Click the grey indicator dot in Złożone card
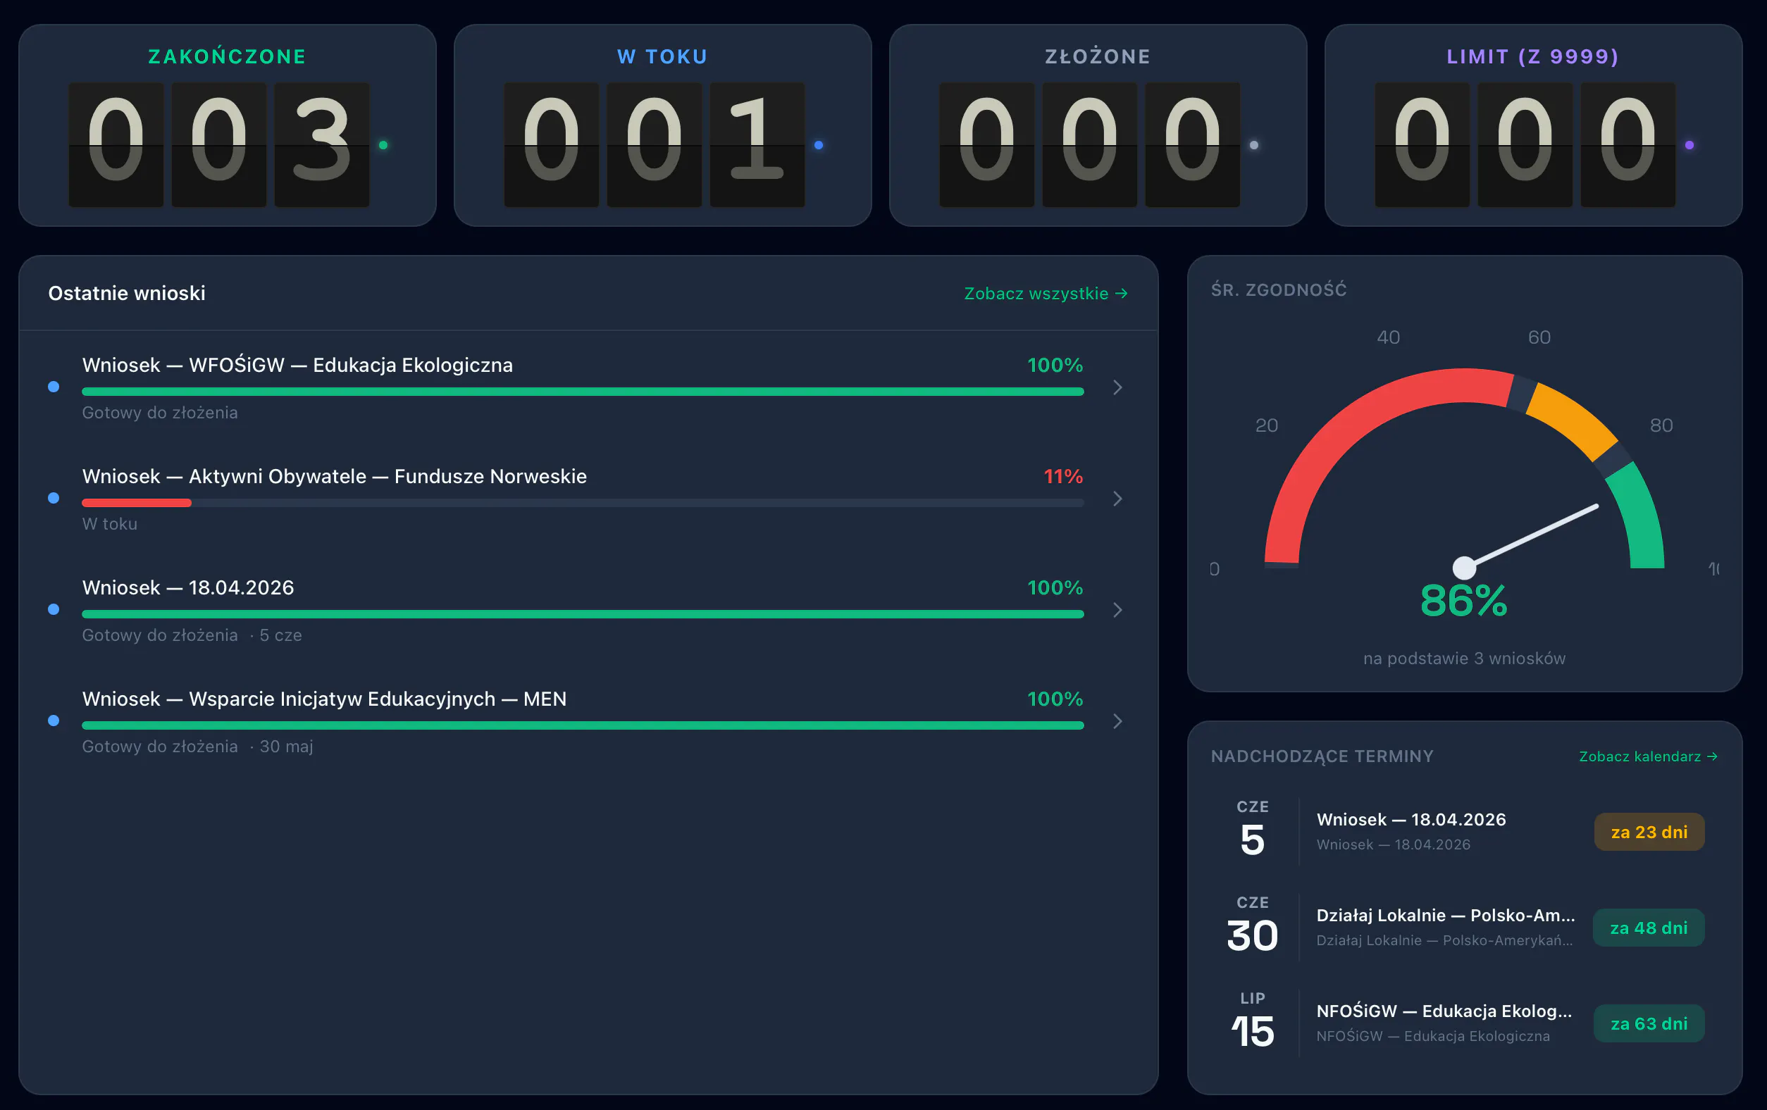The image size is (1767, 1110). pos(1254,145)
